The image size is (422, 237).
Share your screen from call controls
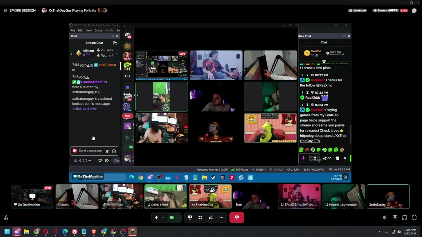[190, 217]
